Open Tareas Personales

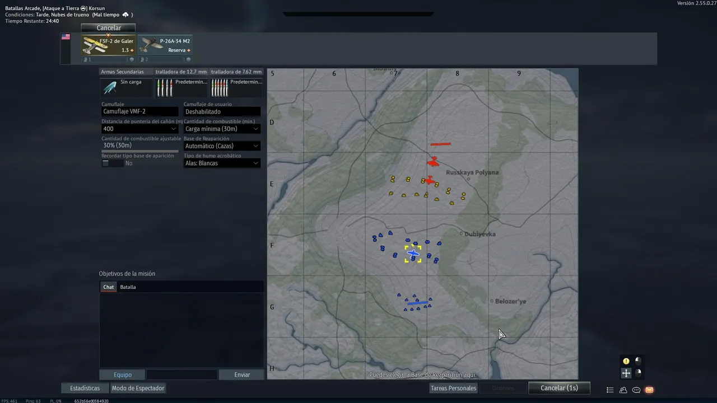coord(453,388)
